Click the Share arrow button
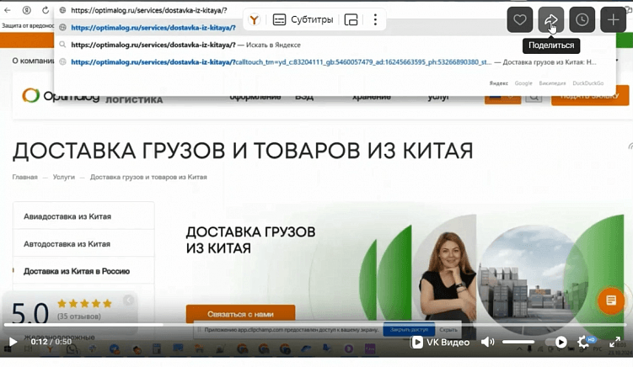Screen dimensions: 633x367 551,19
